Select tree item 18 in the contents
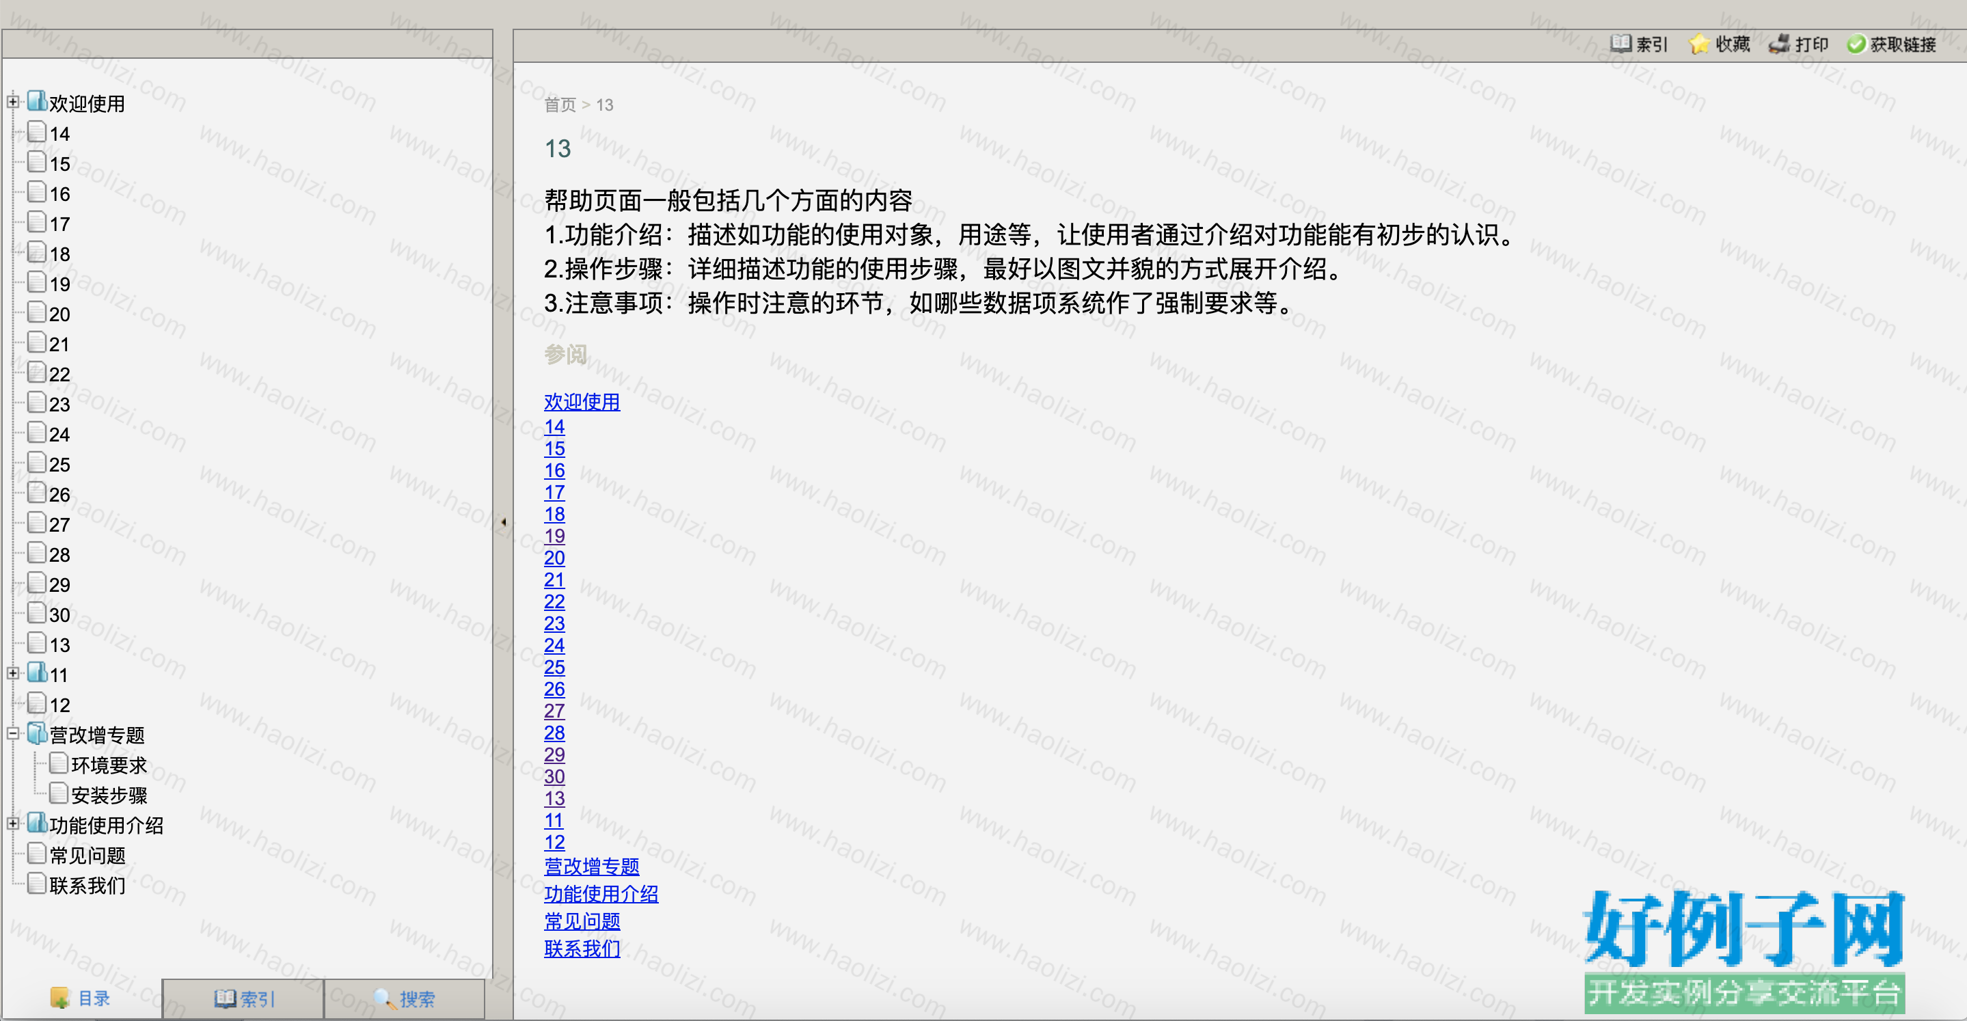Viewport: 1967px width, 1021px height. pos(59,254)
